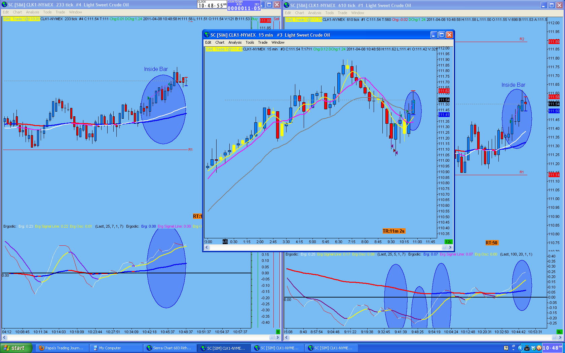Open Window menu in 610 tick chart window
This screenshot has width=565, height=353.
tap(357, 13)
